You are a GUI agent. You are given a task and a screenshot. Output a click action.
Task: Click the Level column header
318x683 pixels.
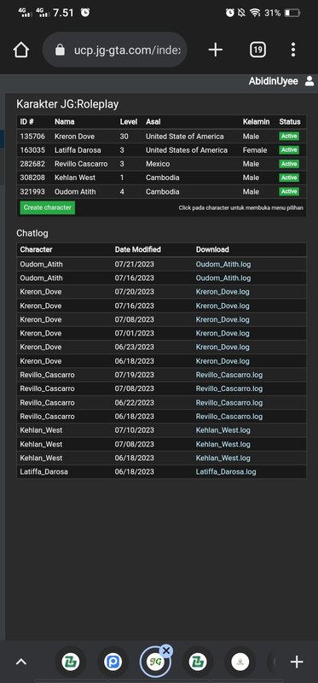click(x=129, y=122)
